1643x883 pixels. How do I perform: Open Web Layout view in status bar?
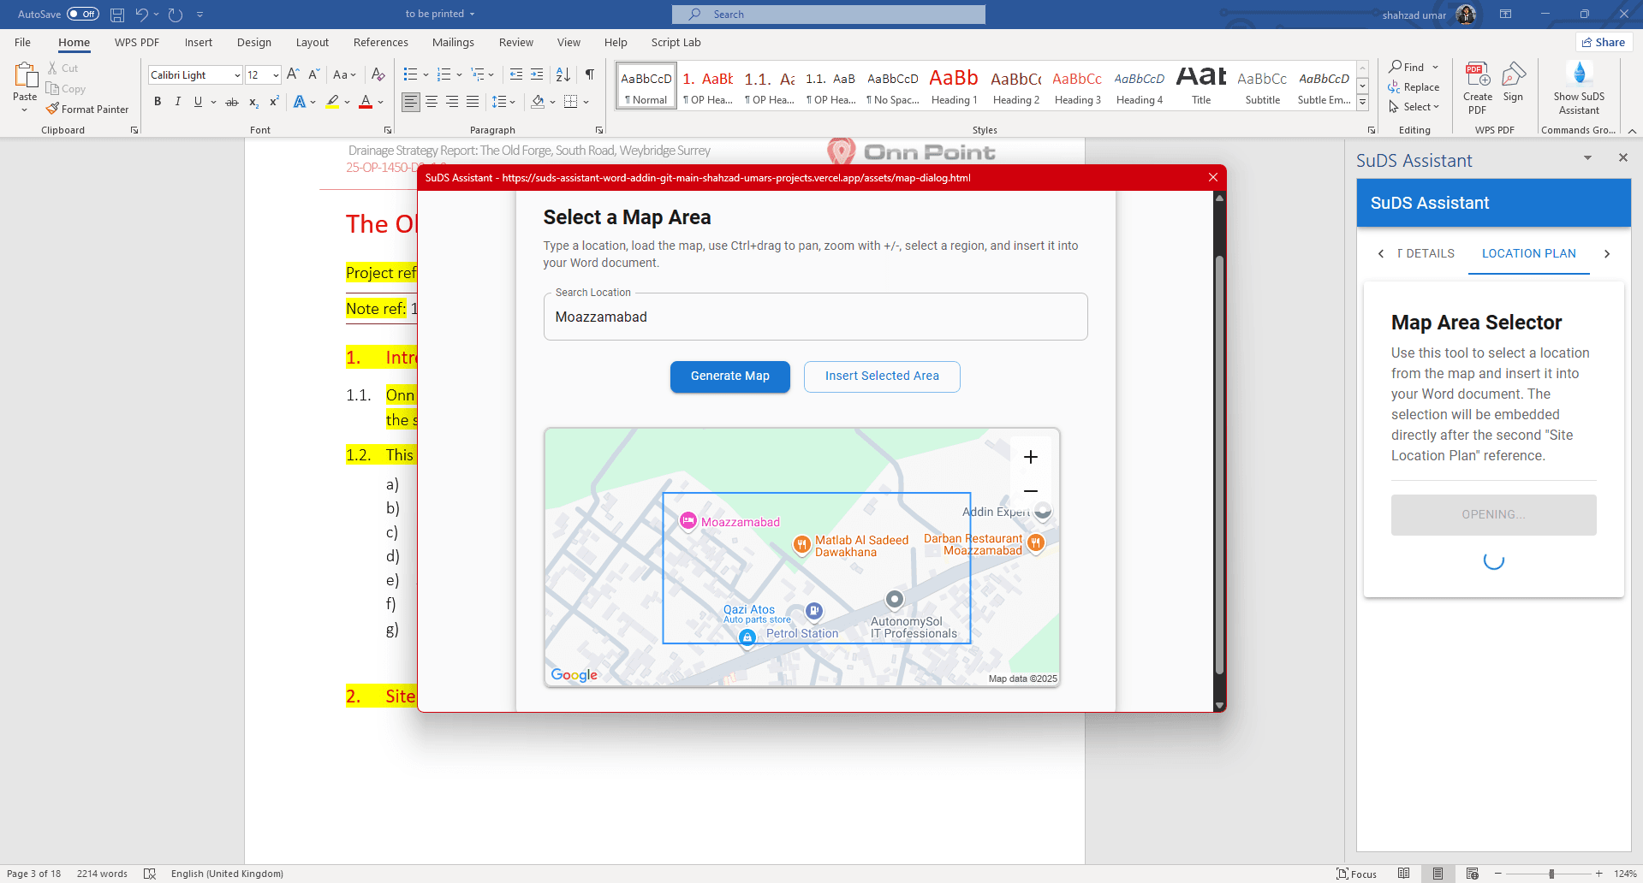tap(1472, 874)
